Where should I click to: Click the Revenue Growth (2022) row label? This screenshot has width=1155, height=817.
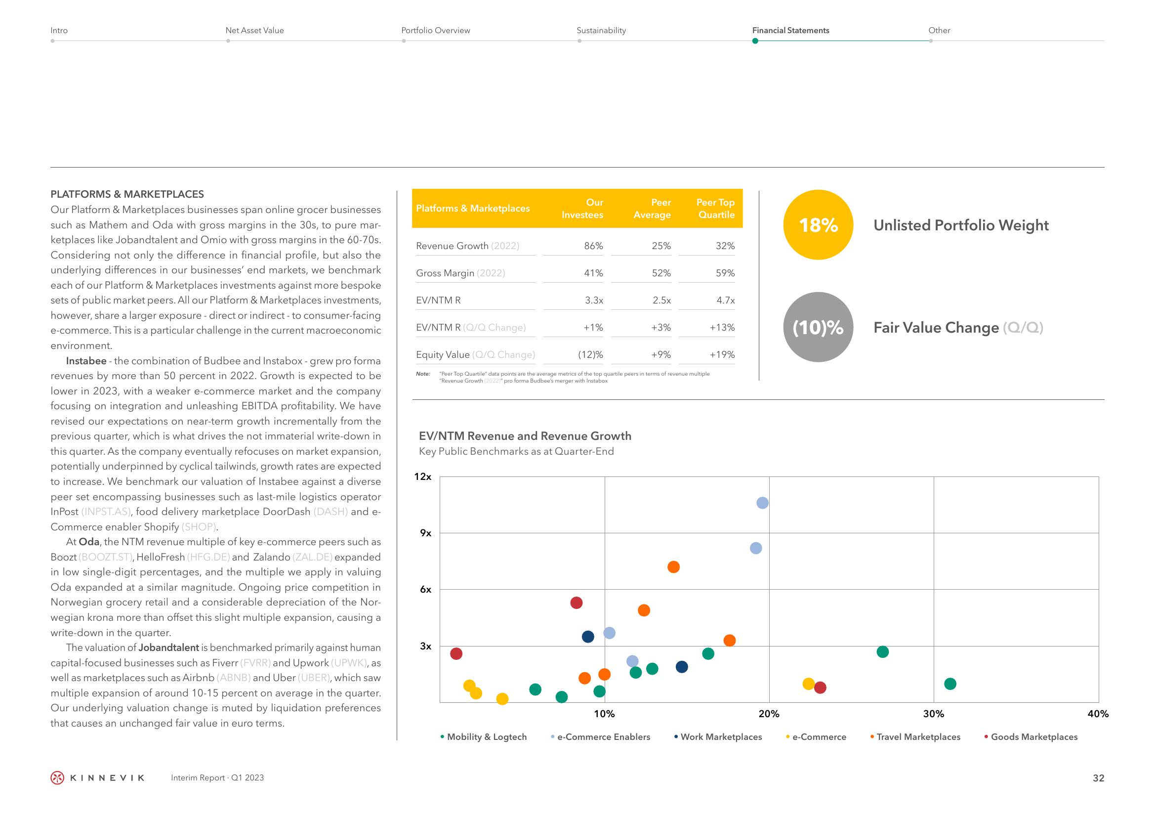coord(467,246)
